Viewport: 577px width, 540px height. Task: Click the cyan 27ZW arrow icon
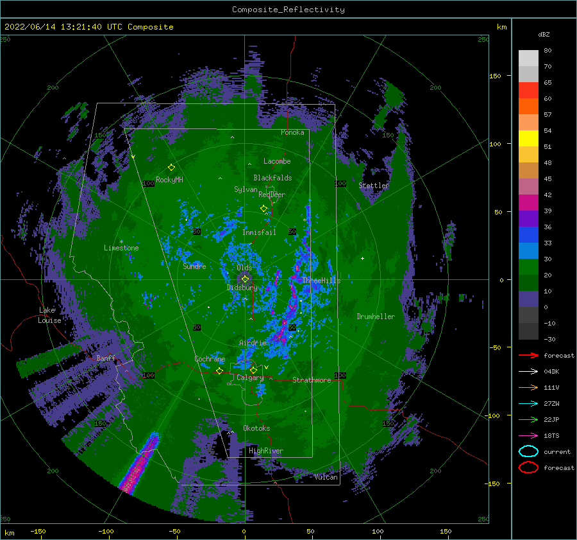[528, 403]
